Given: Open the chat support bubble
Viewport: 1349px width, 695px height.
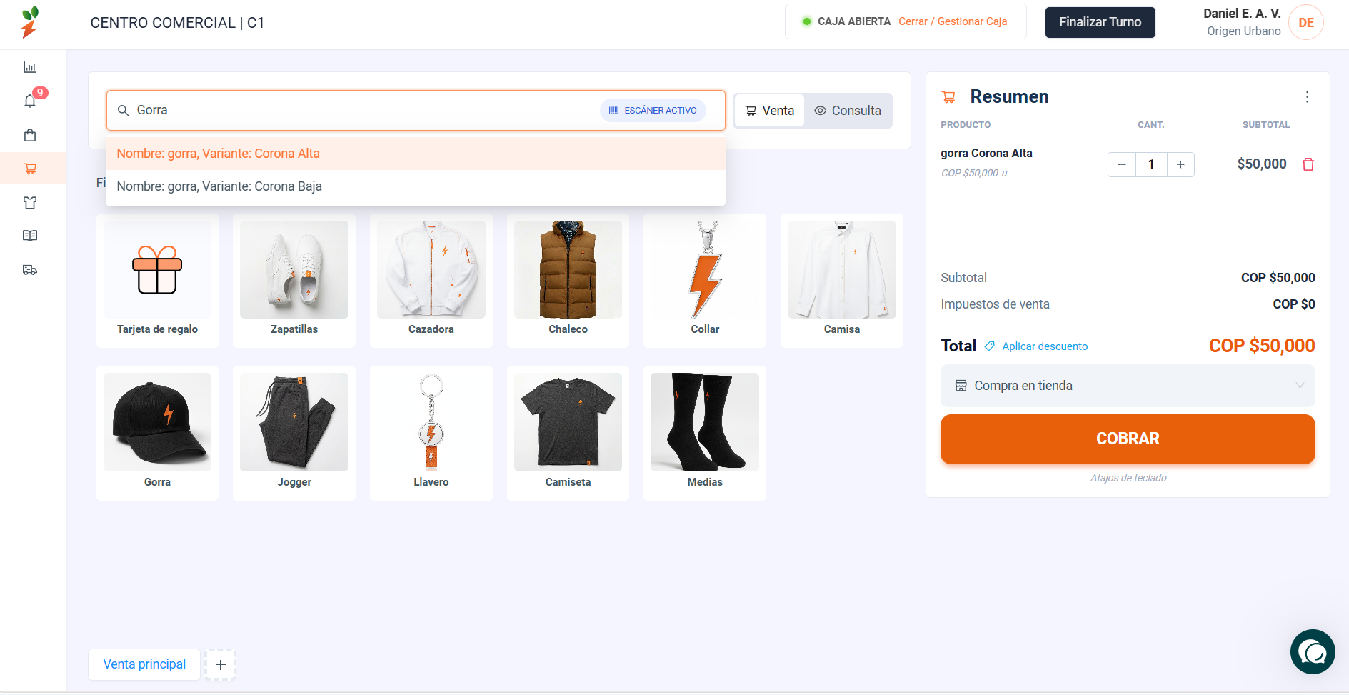Looking at the screenshot, I should 1313,651.
